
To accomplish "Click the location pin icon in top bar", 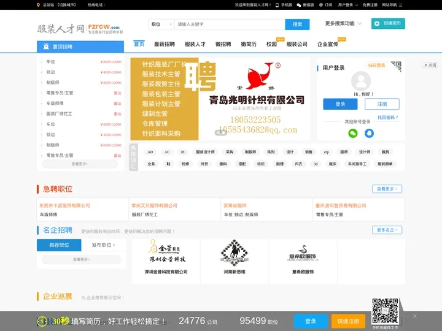I will pyautogui.click(x=38, y=5).
